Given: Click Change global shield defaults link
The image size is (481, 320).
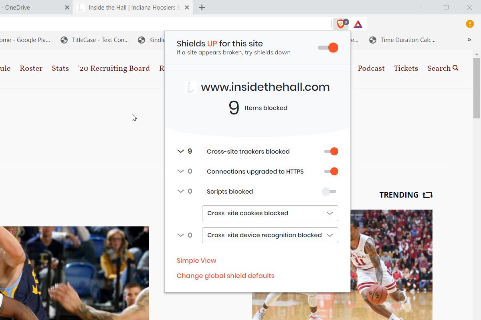Looking at the screenshot, I should tap(226, 276).
